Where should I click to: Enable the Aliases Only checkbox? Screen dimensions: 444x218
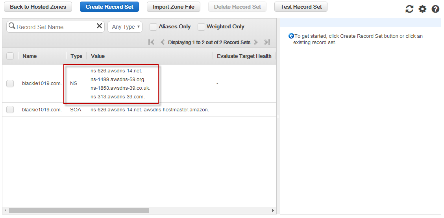pos(153,27)
